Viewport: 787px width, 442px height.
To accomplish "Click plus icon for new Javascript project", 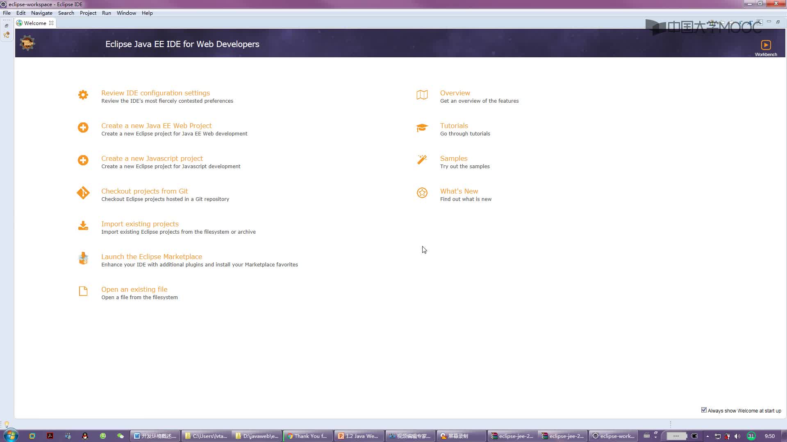I will pyautogui.click(x=83, y=160).
